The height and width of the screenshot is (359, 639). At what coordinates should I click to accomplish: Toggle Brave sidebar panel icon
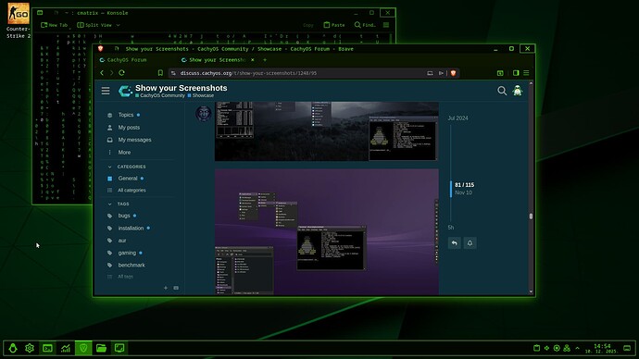(516, 73)
